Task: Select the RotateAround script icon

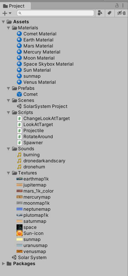Action: click(x=20, y=137)
